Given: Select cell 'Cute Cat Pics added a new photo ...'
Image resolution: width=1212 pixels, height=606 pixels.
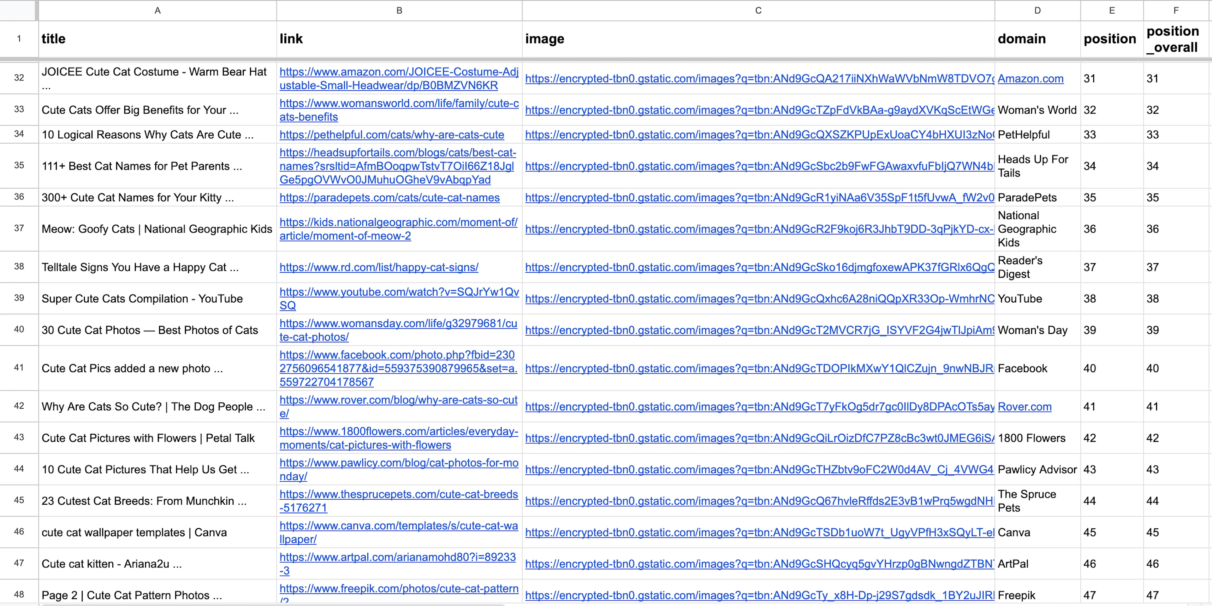Looking at the screenshot, I should tap(157, 368).
